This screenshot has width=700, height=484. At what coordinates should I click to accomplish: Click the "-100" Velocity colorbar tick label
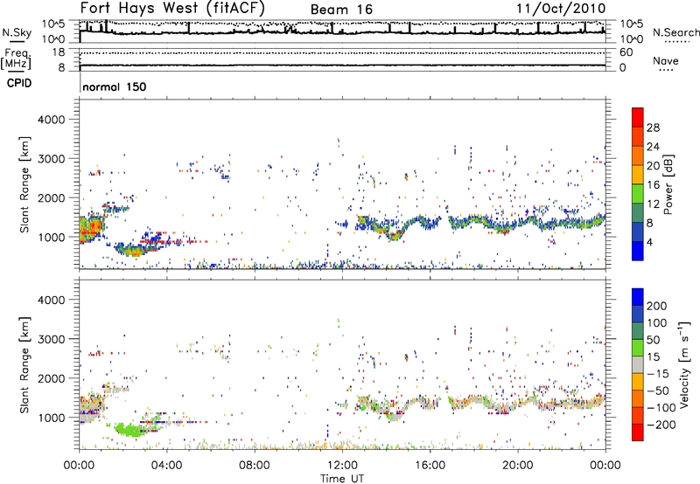pos(661,408)
